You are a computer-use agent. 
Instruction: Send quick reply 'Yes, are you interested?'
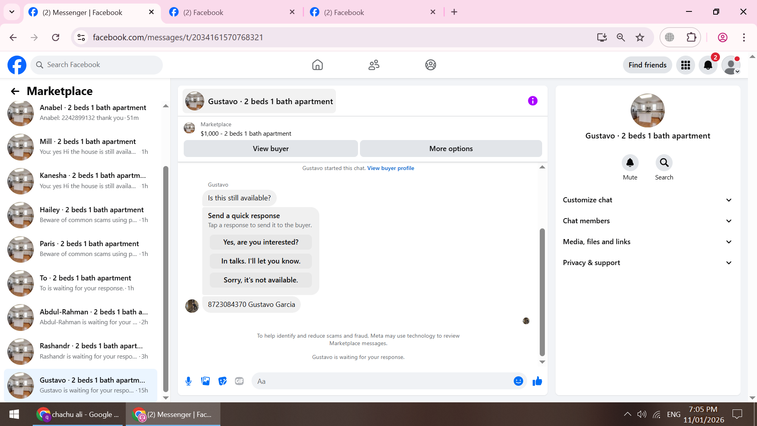click(261, 242)
